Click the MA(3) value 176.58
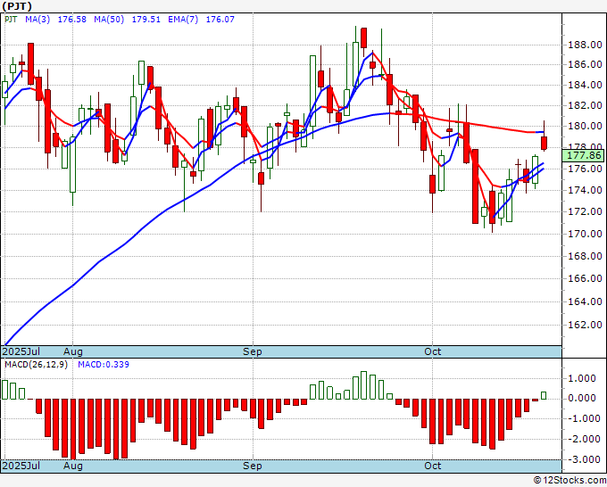This screenshot has height=487, width=607. pos(72,19)
